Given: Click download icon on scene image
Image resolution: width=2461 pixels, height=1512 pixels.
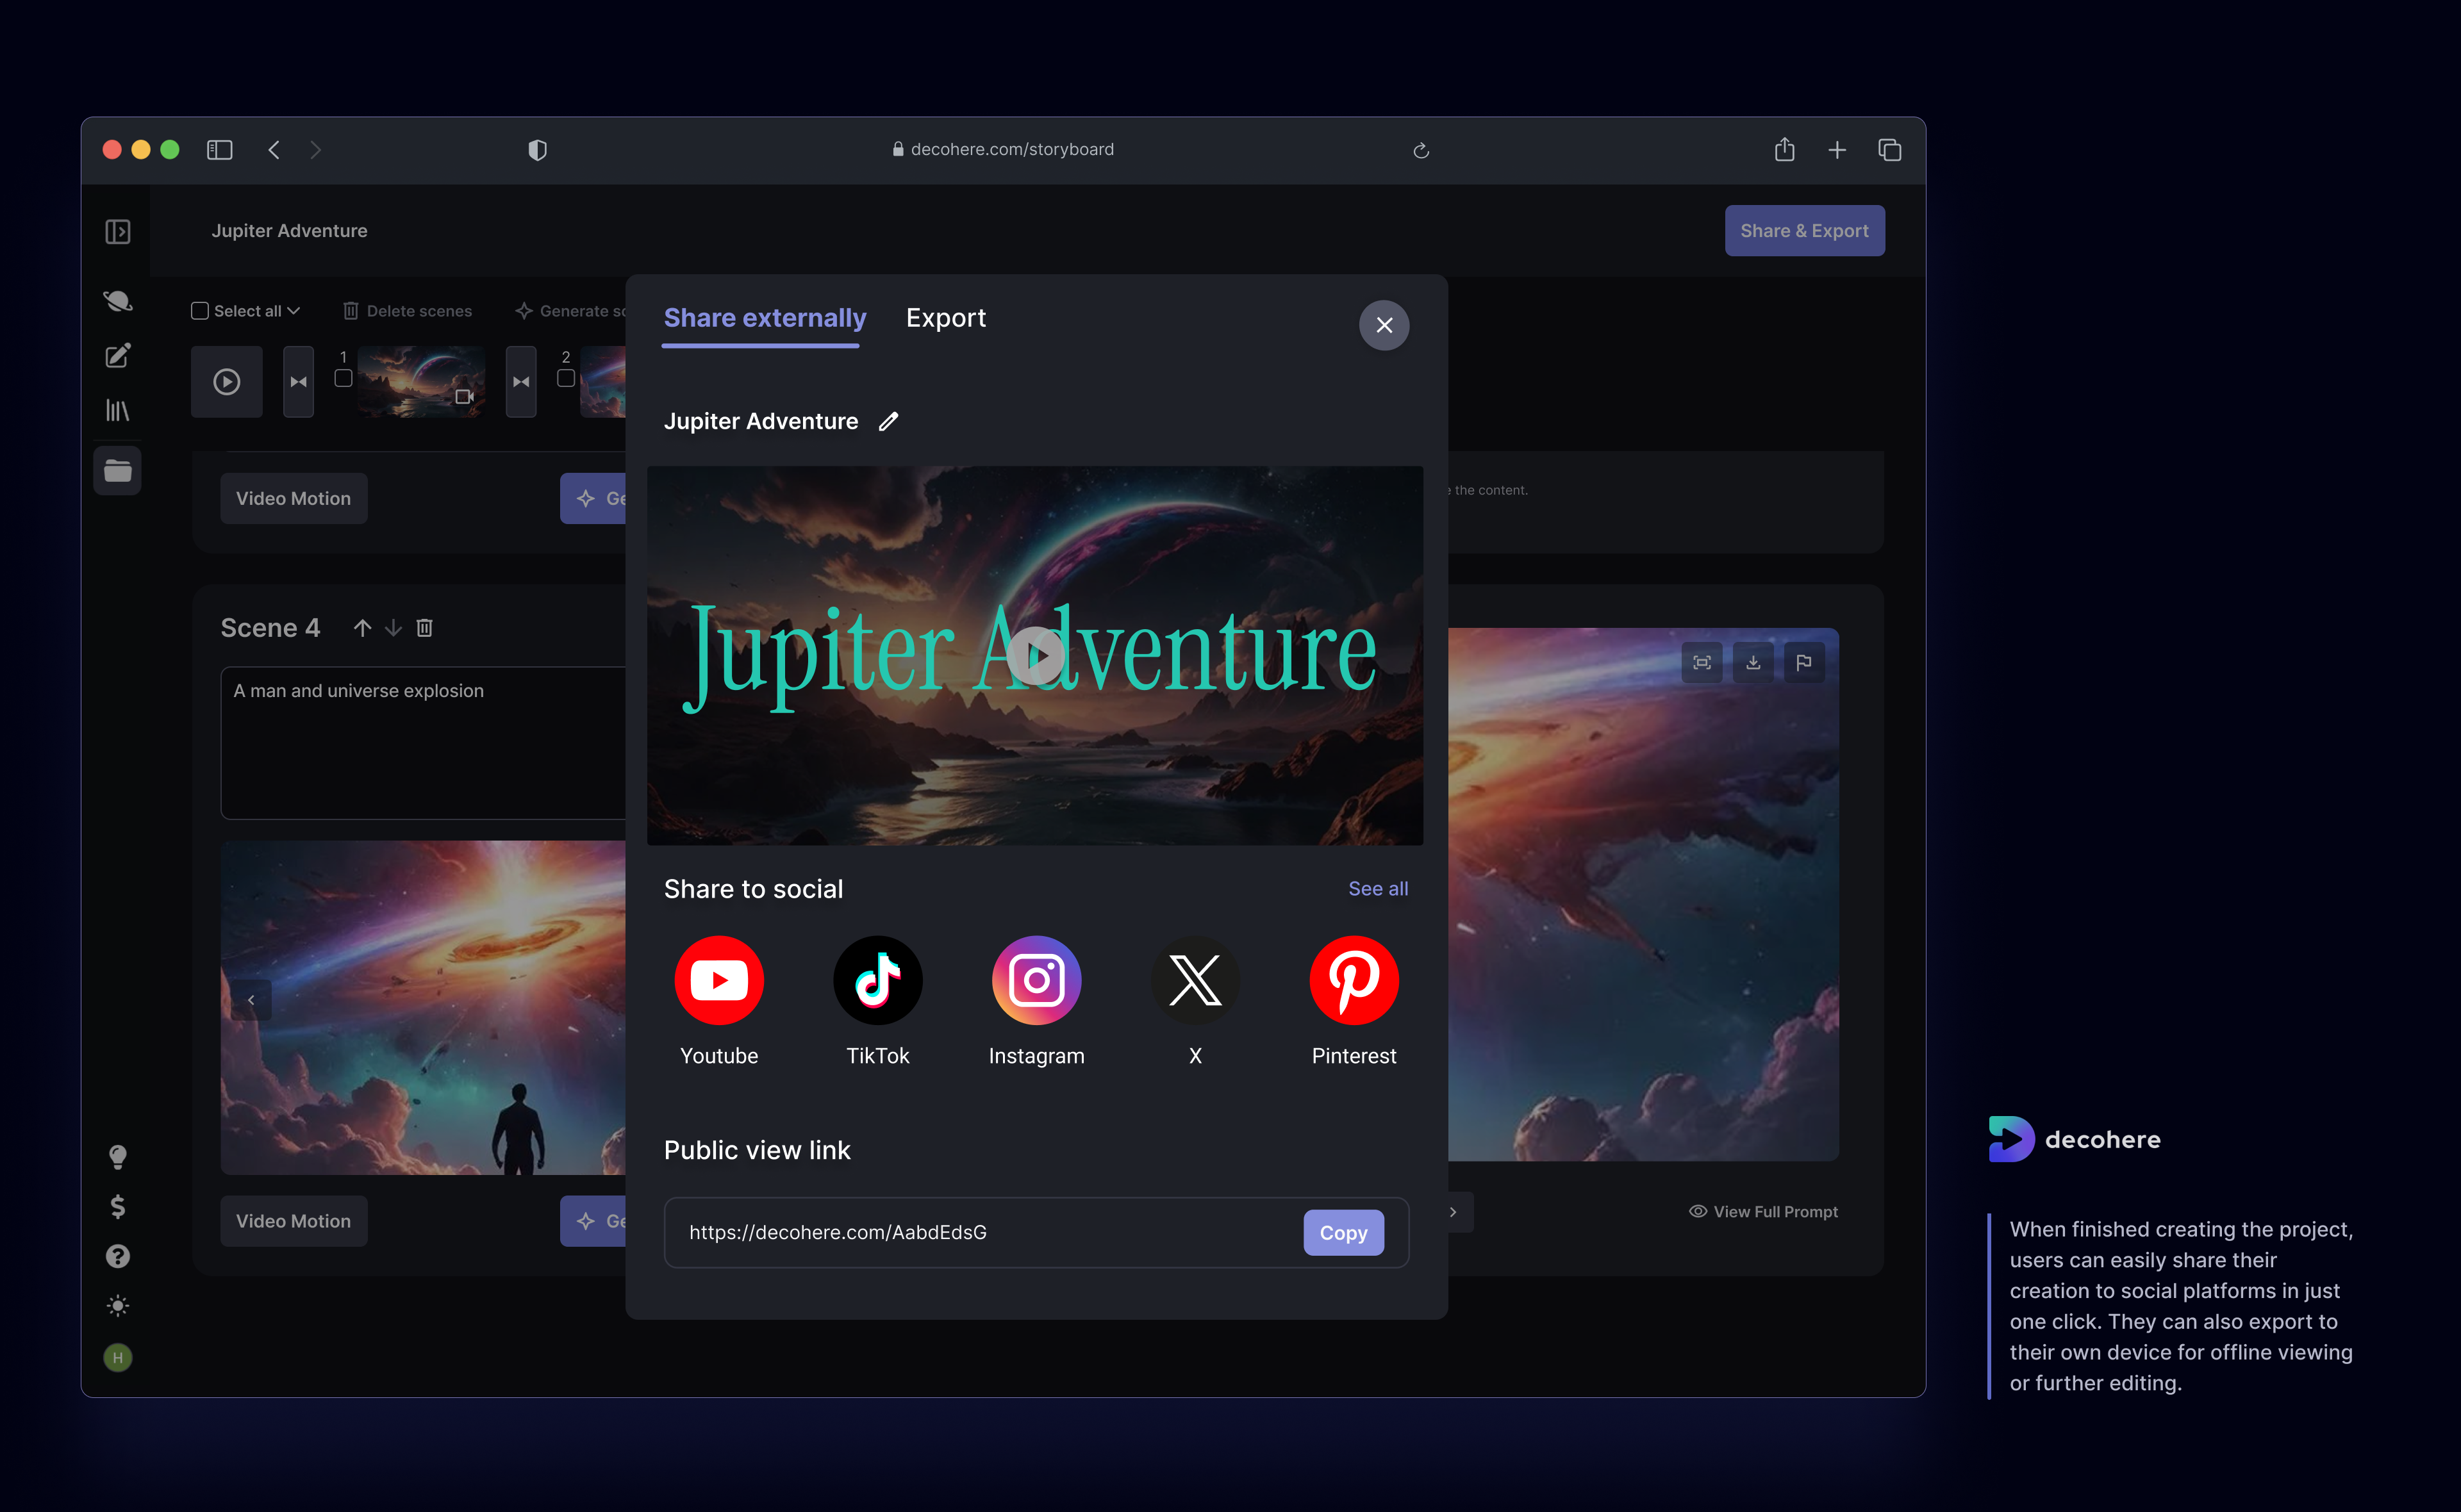Looking at the screenshot, I should (1753, 662).
